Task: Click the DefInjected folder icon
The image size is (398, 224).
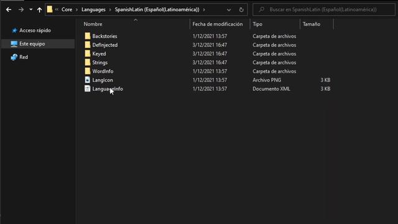Action: (x=88, y=45)
